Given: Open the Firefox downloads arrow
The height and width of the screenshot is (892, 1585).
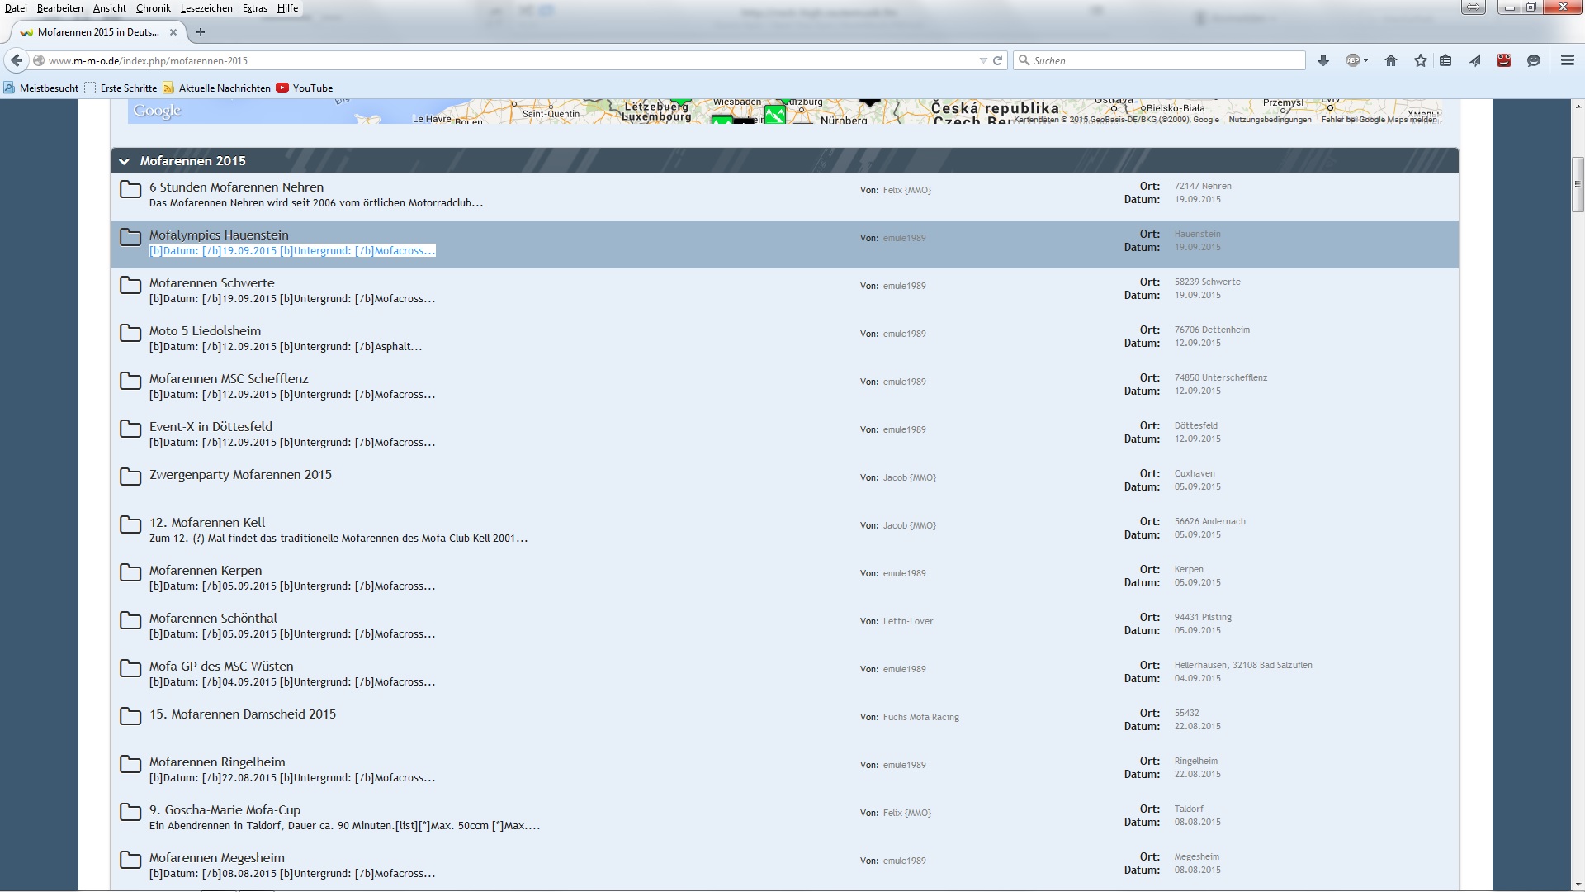Looking at the screenshot, I should 1323,60.
